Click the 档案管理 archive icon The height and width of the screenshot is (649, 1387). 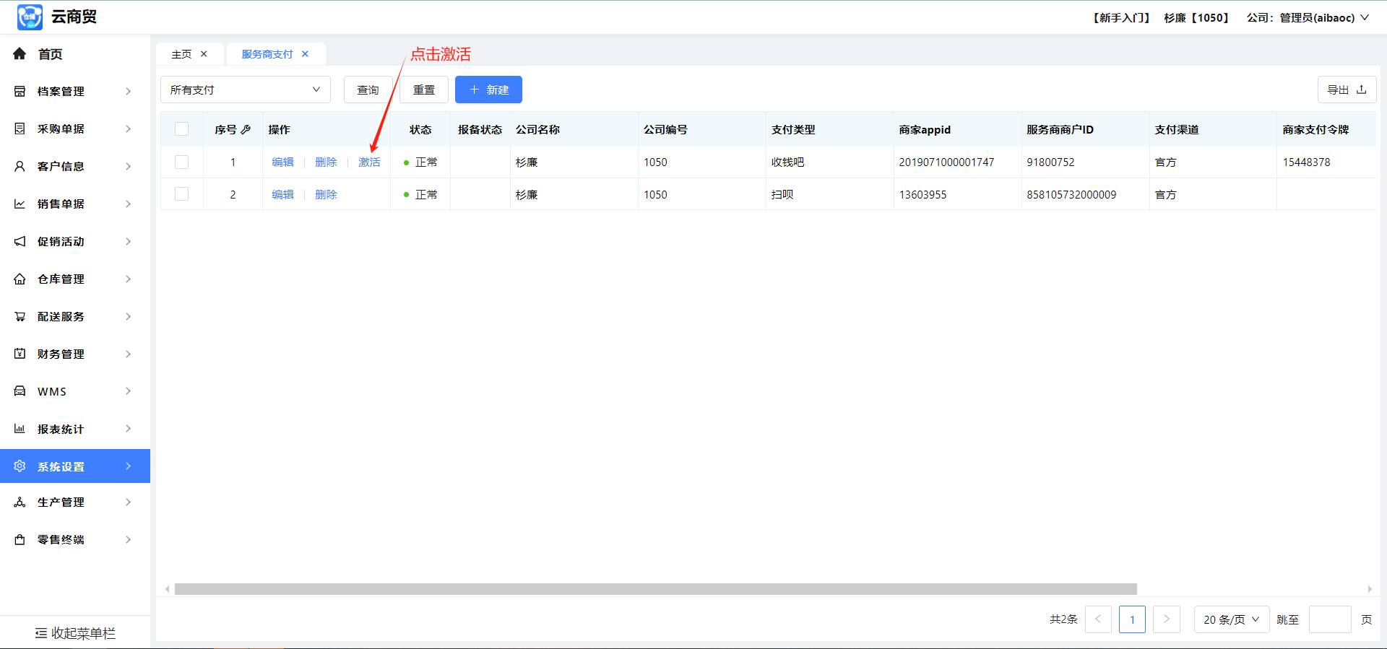(20, 92)
